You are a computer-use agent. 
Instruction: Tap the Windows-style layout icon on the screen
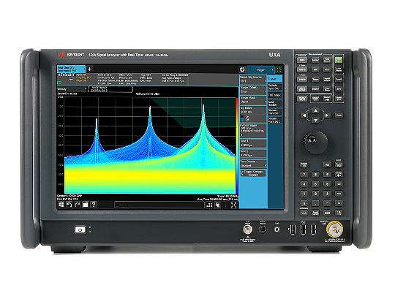click(61, 205)
